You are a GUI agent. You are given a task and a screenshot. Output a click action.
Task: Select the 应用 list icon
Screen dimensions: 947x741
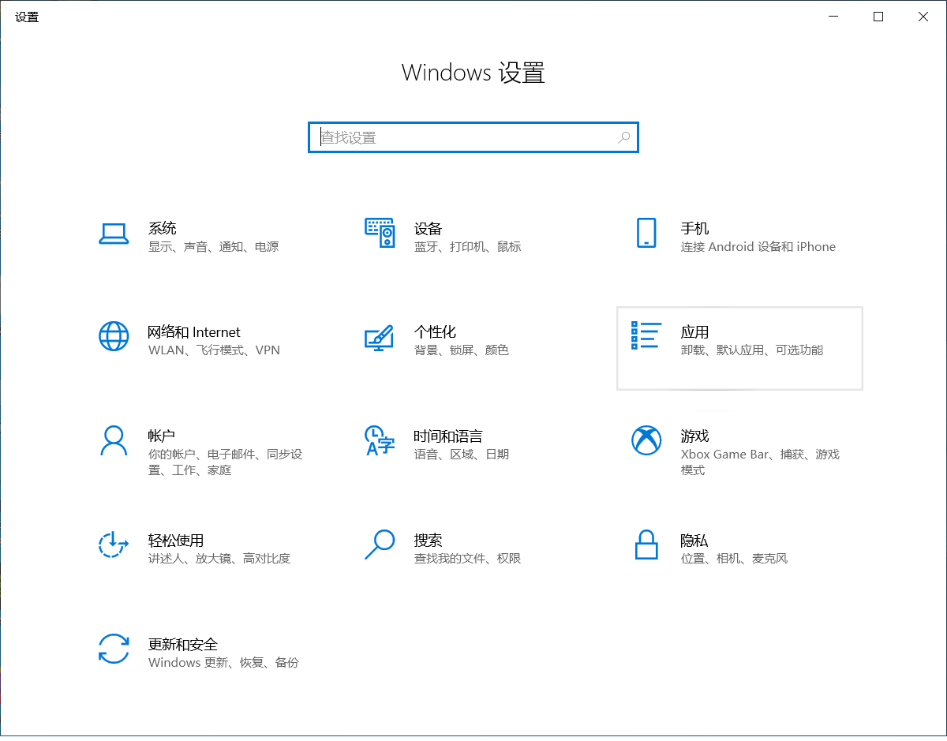[646, 335]
